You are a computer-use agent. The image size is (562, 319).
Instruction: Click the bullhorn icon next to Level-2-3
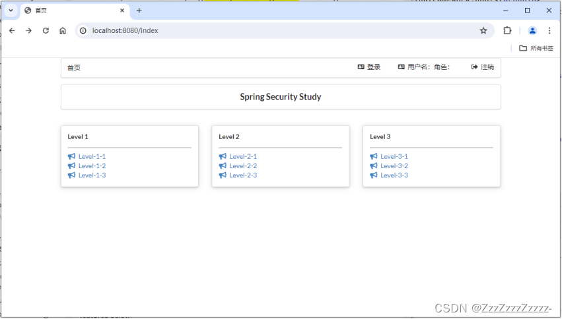(223, 175)
